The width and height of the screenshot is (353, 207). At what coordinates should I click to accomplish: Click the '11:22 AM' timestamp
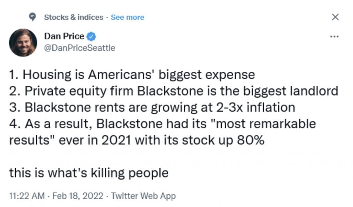point(27,196)
